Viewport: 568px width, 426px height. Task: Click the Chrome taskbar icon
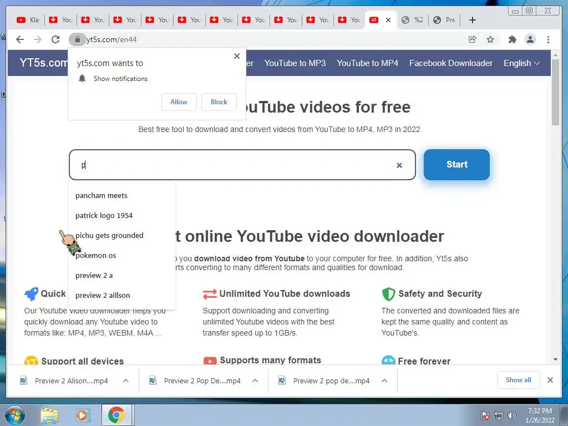(x=116, y=415)
